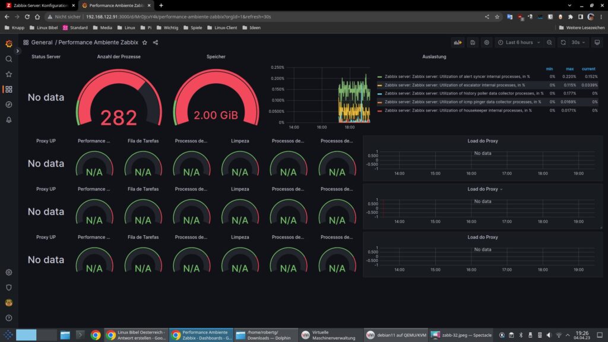This screenshot has width=608, height=342.
Task: Close the Zabbix-Server Konfiguration tab
Action: tap(73, 5)
